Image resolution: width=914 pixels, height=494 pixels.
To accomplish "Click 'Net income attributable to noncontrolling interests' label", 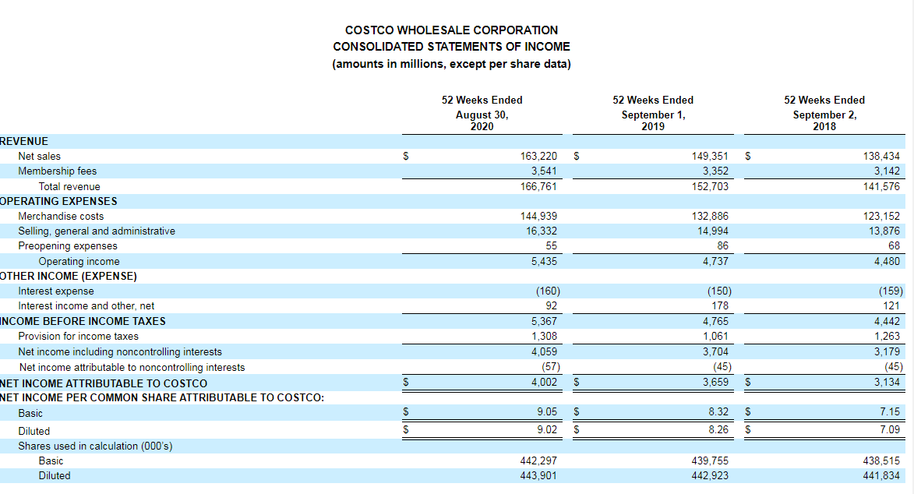I will 132,368.
